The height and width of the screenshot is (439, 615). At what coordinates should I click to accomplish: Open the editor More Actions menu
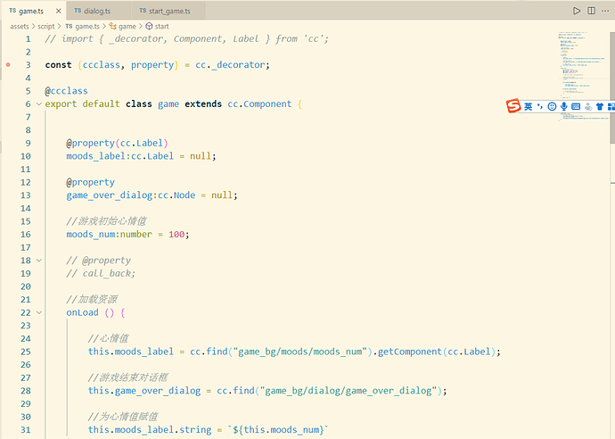pos(605,11)
